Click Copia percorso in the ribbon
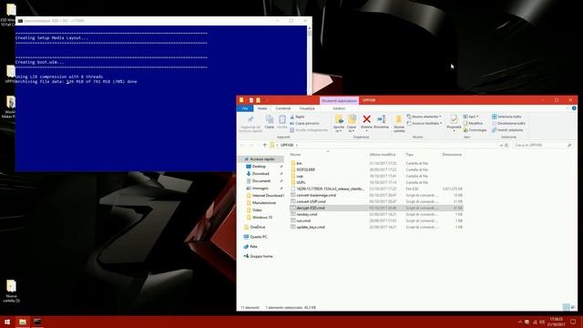This screenshot has height=328, width=583. coord(304,123)
